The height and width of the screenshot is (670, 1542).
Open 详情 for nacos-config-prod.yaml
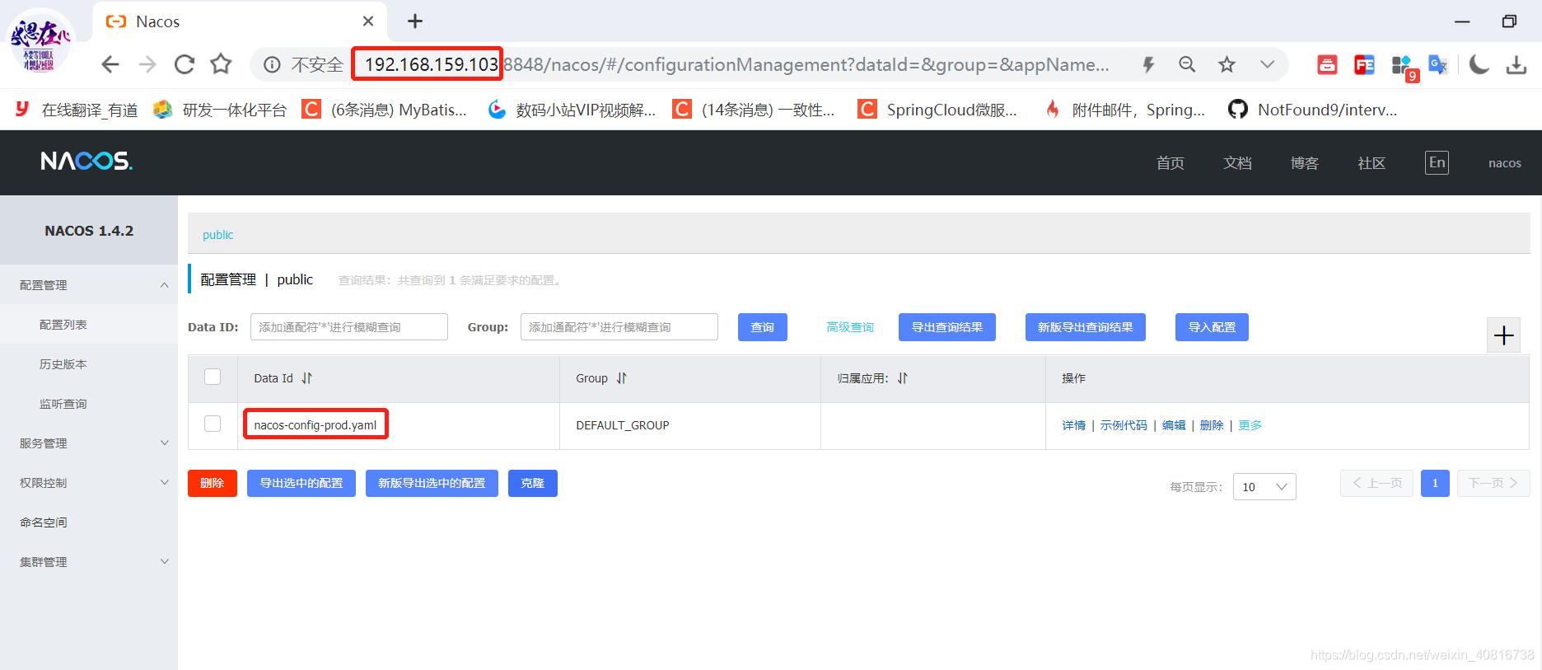click(x=1073, y=425)
